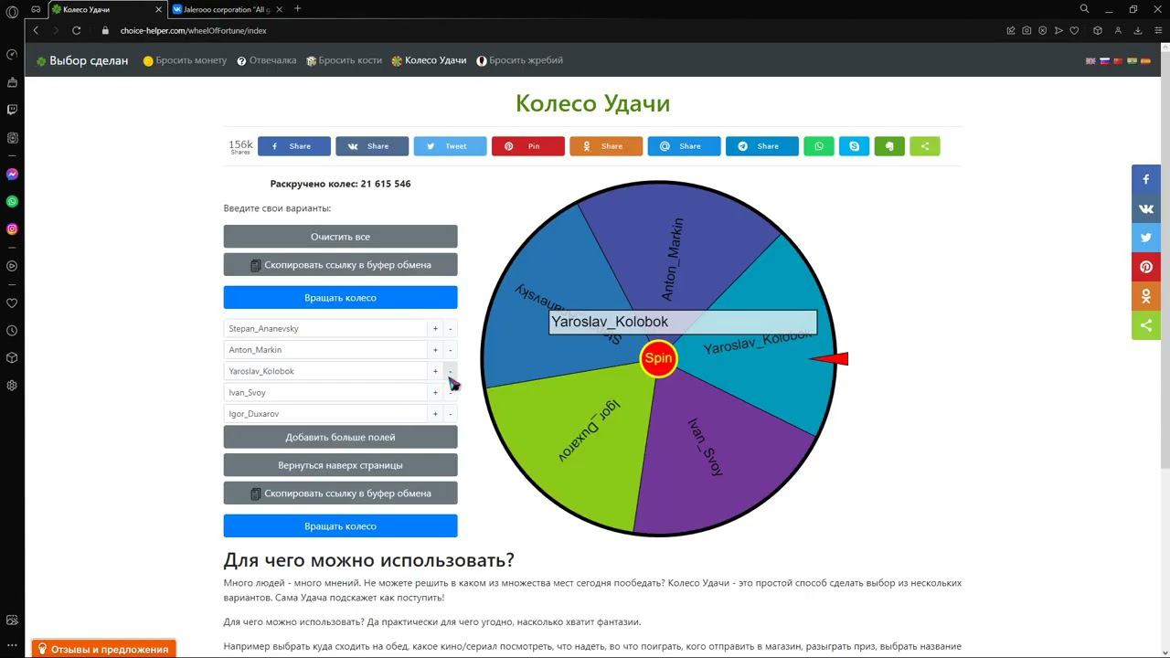Click the green Igor_Duxarov wheel segment
The image size is (1170, 658).
click(576, 443)
